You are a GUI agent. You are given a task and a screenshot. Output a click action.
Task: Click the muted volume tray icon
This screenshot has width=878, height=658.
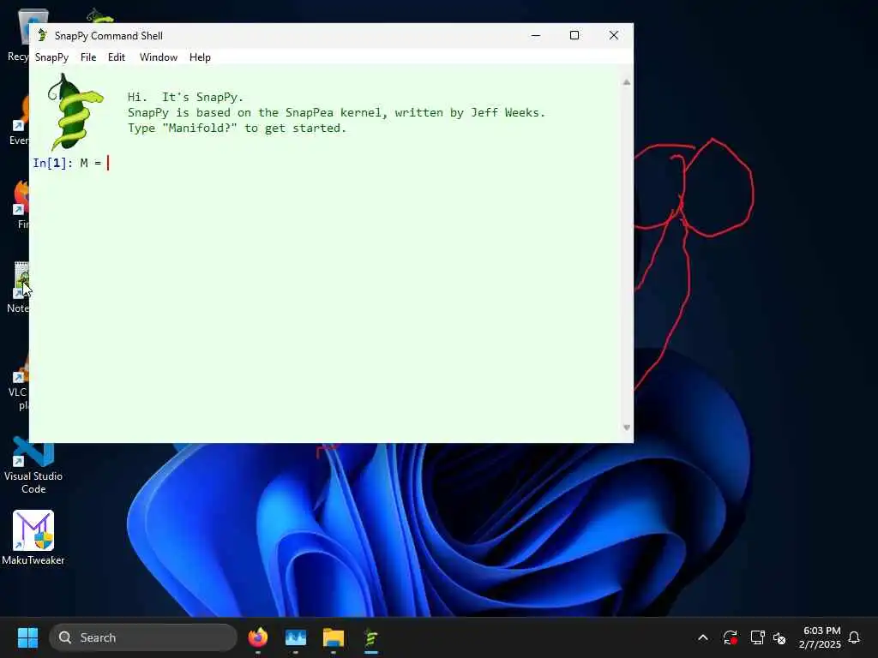(779, 637)
